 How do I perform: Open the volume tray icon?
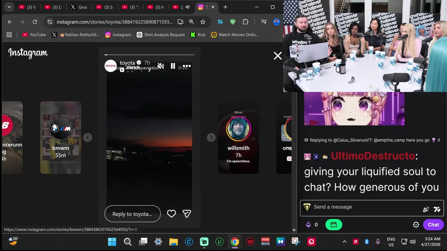click(413, 242)
